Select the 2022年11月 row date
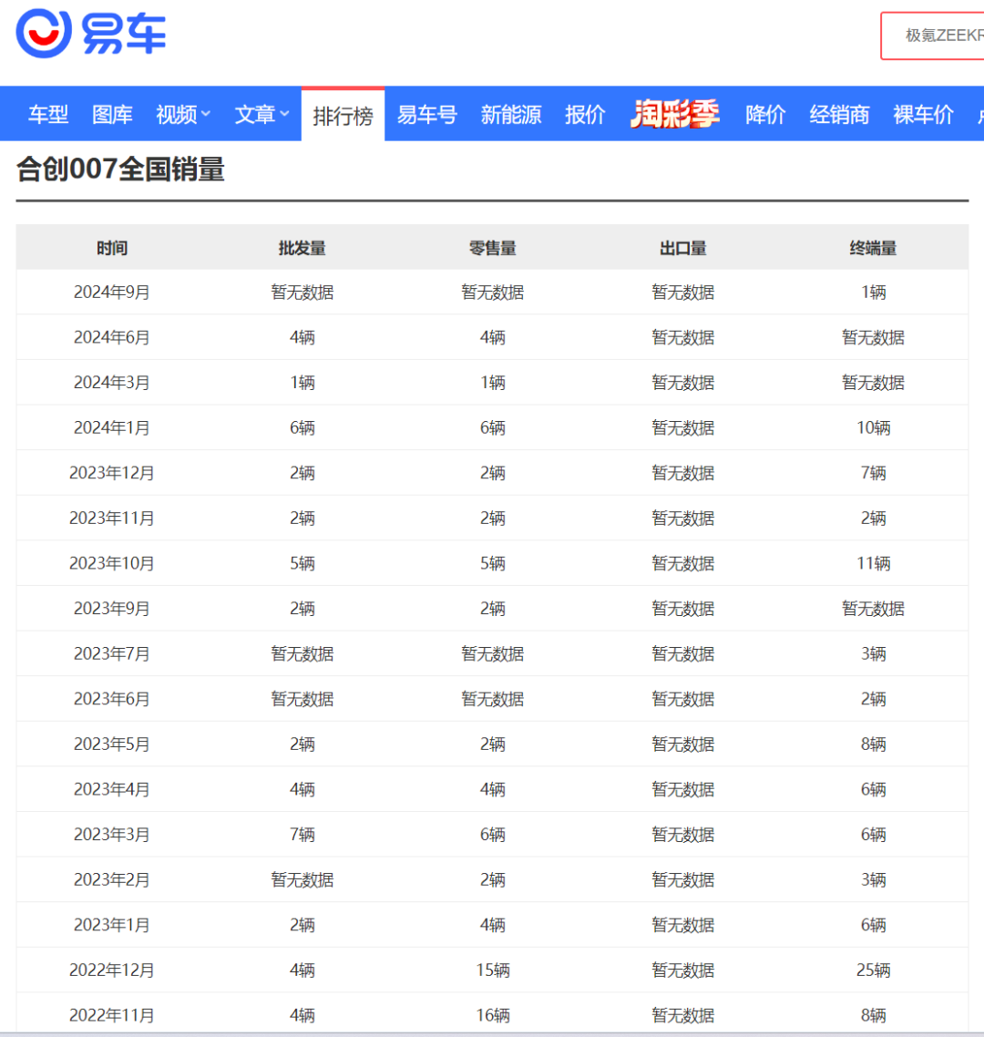The width and height of the screenshot is (984, 1037). (112, 1015)
